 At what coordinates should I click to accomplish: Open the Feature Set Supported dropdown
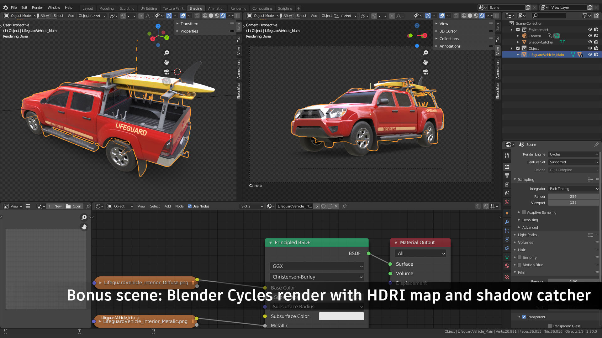point(573,162)
